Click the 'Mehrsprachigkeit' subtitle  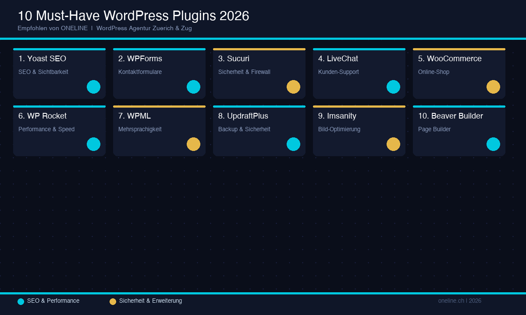[140, 129]
